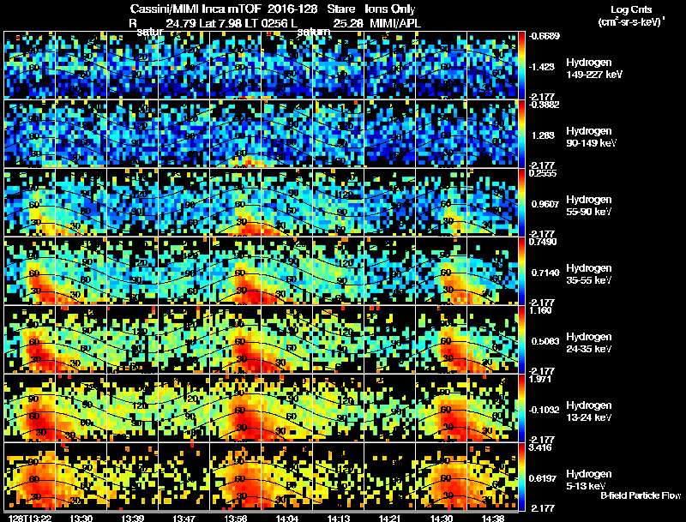Click the "1.160" colorbar value

540,310
